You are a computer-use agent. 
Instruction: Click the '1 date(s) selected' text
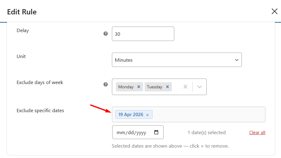click(x=207, y=133)
